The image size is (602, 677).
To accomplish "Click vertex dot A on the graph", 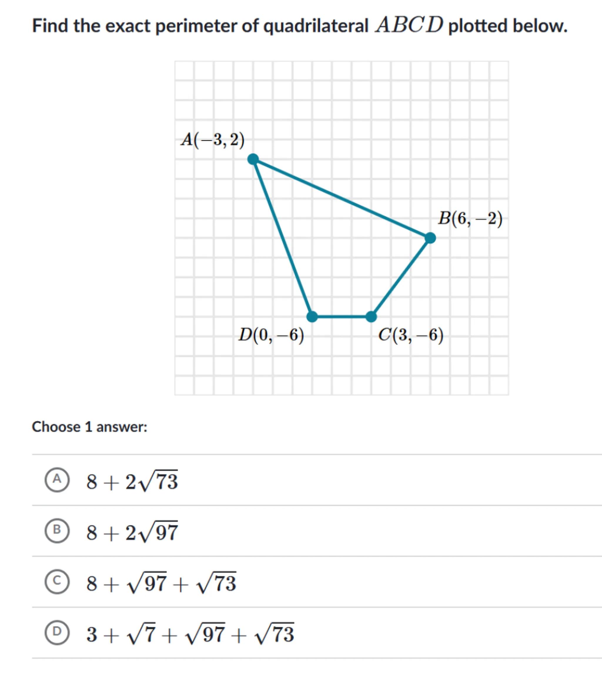I will pos(253,159).
